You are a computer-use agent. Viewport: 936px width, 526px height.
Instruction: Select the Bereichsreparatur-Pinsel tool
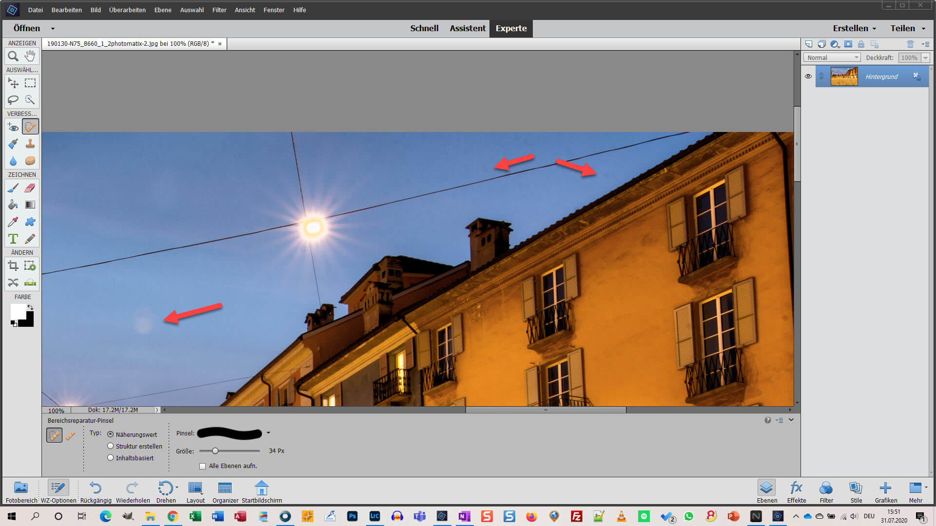[x=30, y=127]
